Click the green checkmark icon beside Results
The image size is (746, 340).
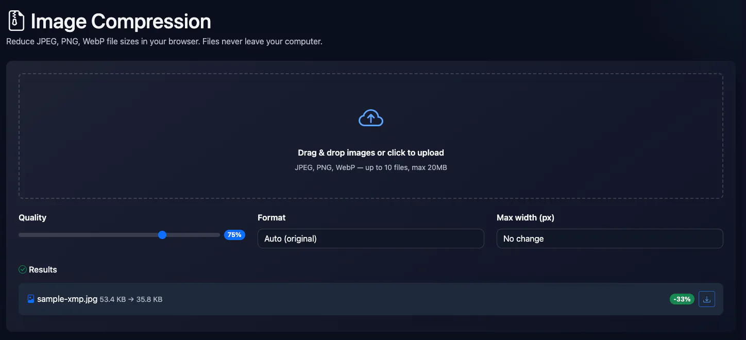pyautogui.click(x=23, y=269)
